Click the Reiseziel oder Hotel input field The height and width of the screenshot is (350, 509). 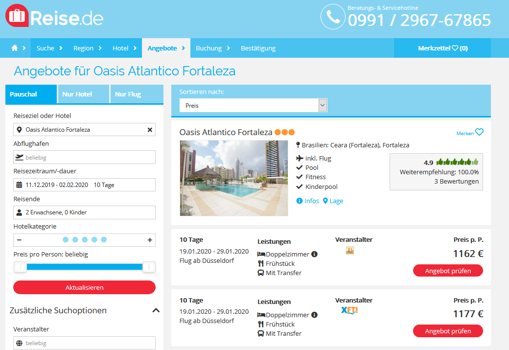click(84, 130)
